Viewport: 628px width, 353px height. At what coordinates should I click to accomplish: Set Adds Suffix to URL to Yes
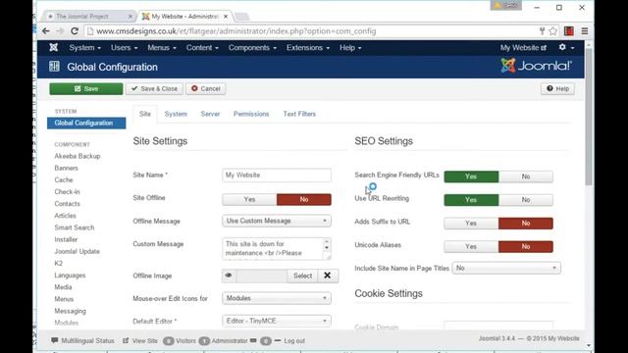click(x=471, y=224)
